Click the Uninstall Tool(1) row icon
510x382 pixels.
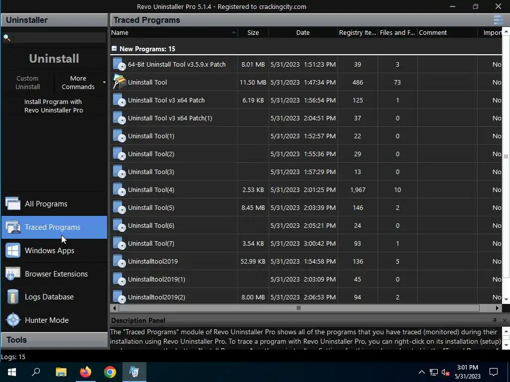pos(119,136)
